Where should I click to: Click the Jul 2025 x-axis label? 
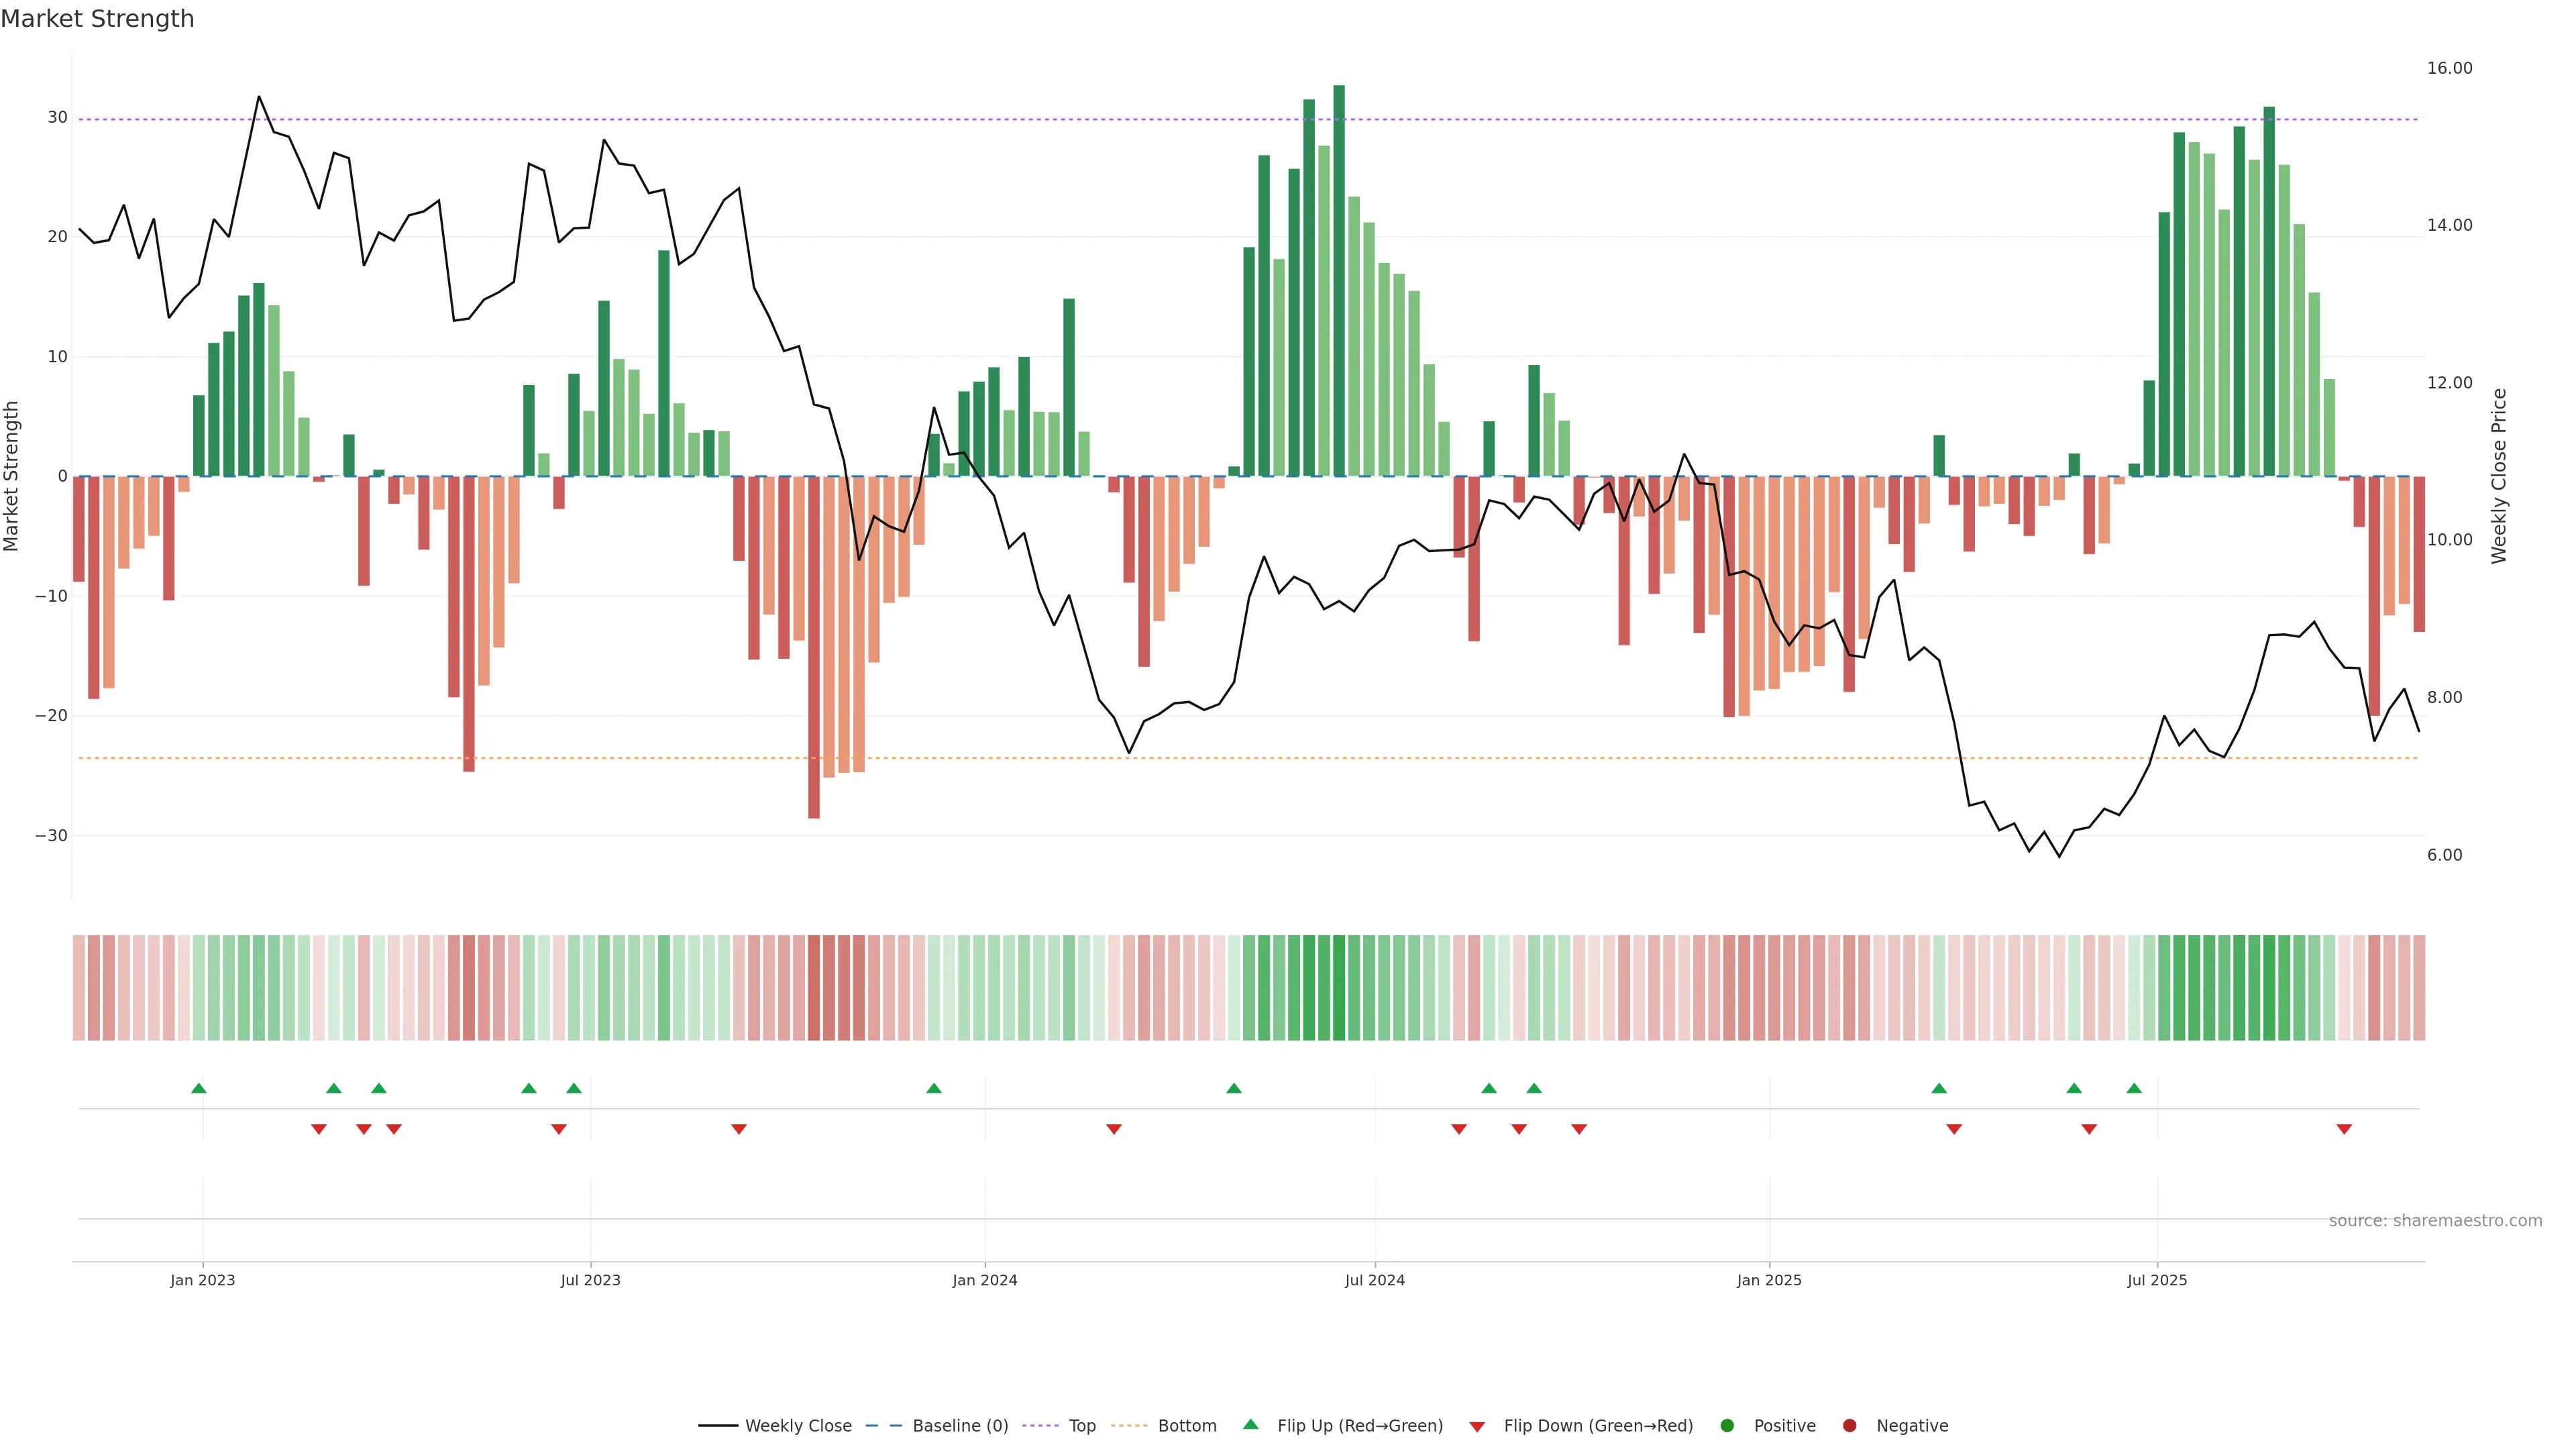(2157, 1280)
